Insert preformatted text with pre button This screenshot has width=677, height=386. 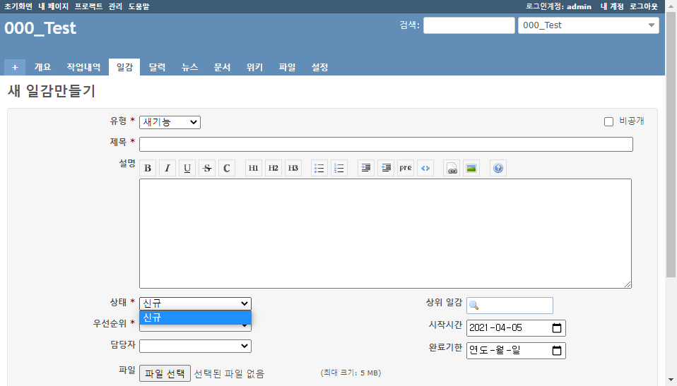pos(406,168)
